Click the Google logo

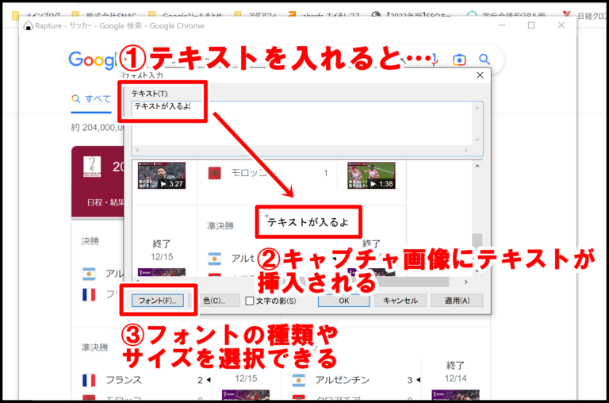(x=92, y=59)
